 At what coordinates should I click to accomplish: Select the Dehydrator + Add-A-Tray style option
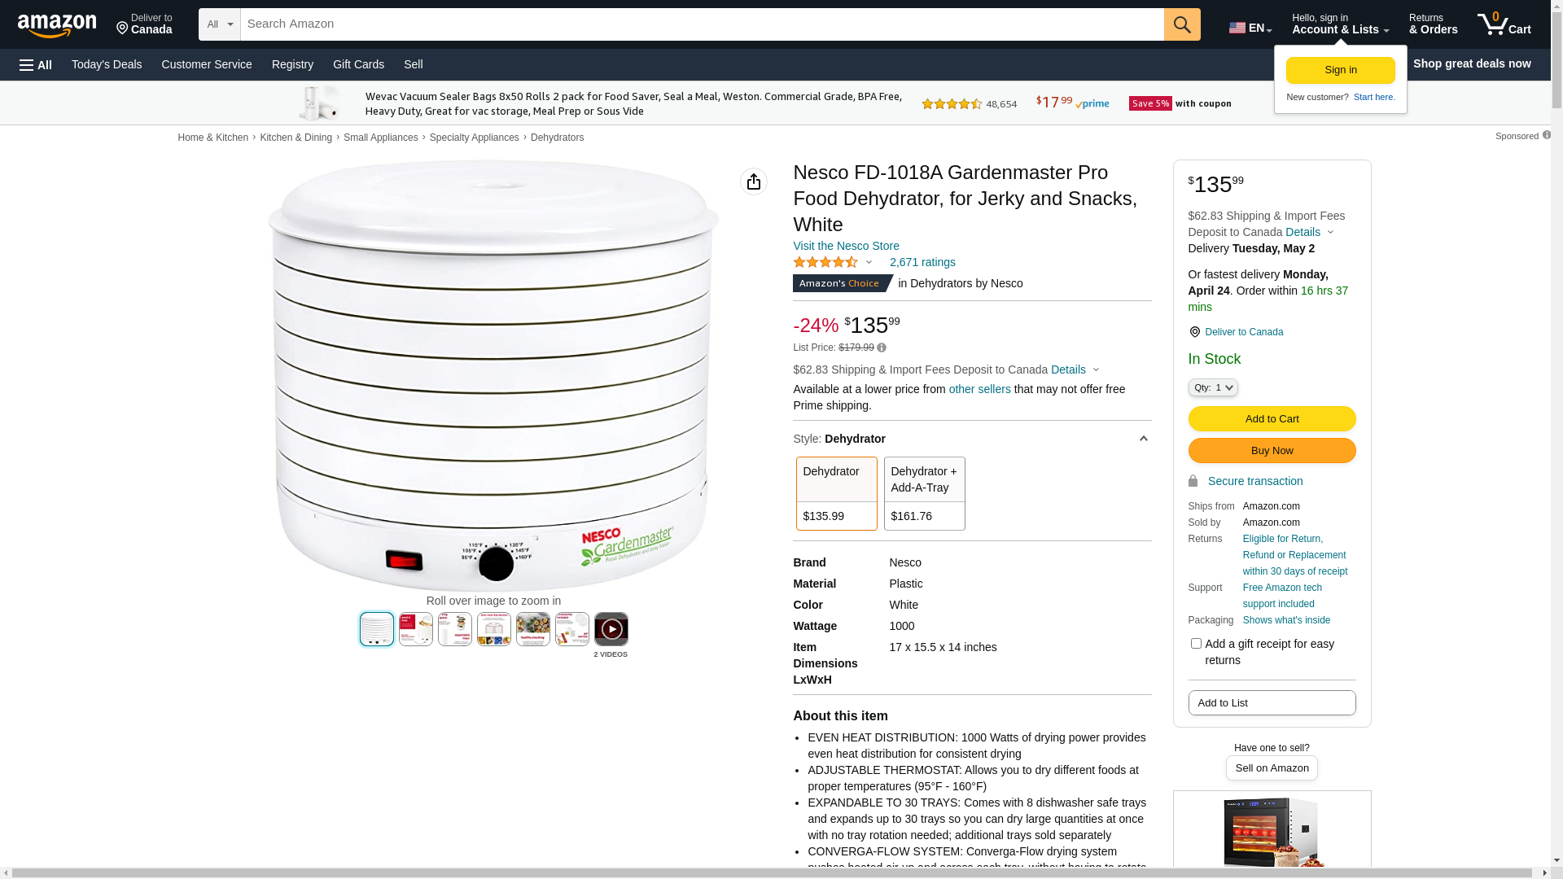[x=924, y=493]
